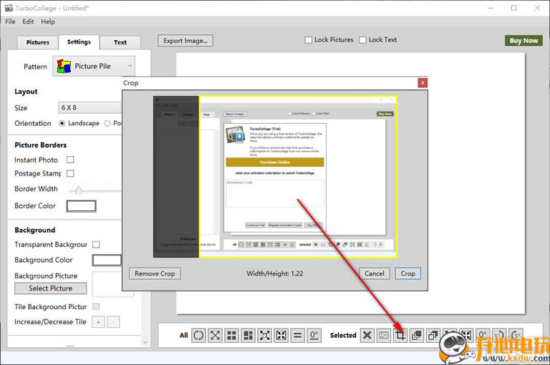Open the Border Color swatch
550x365 pixels.
coord(81,206)
